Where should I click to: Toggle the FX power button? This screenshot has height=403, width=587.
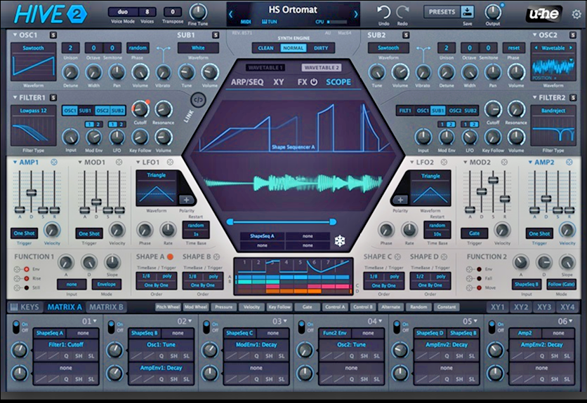[313, 82]
